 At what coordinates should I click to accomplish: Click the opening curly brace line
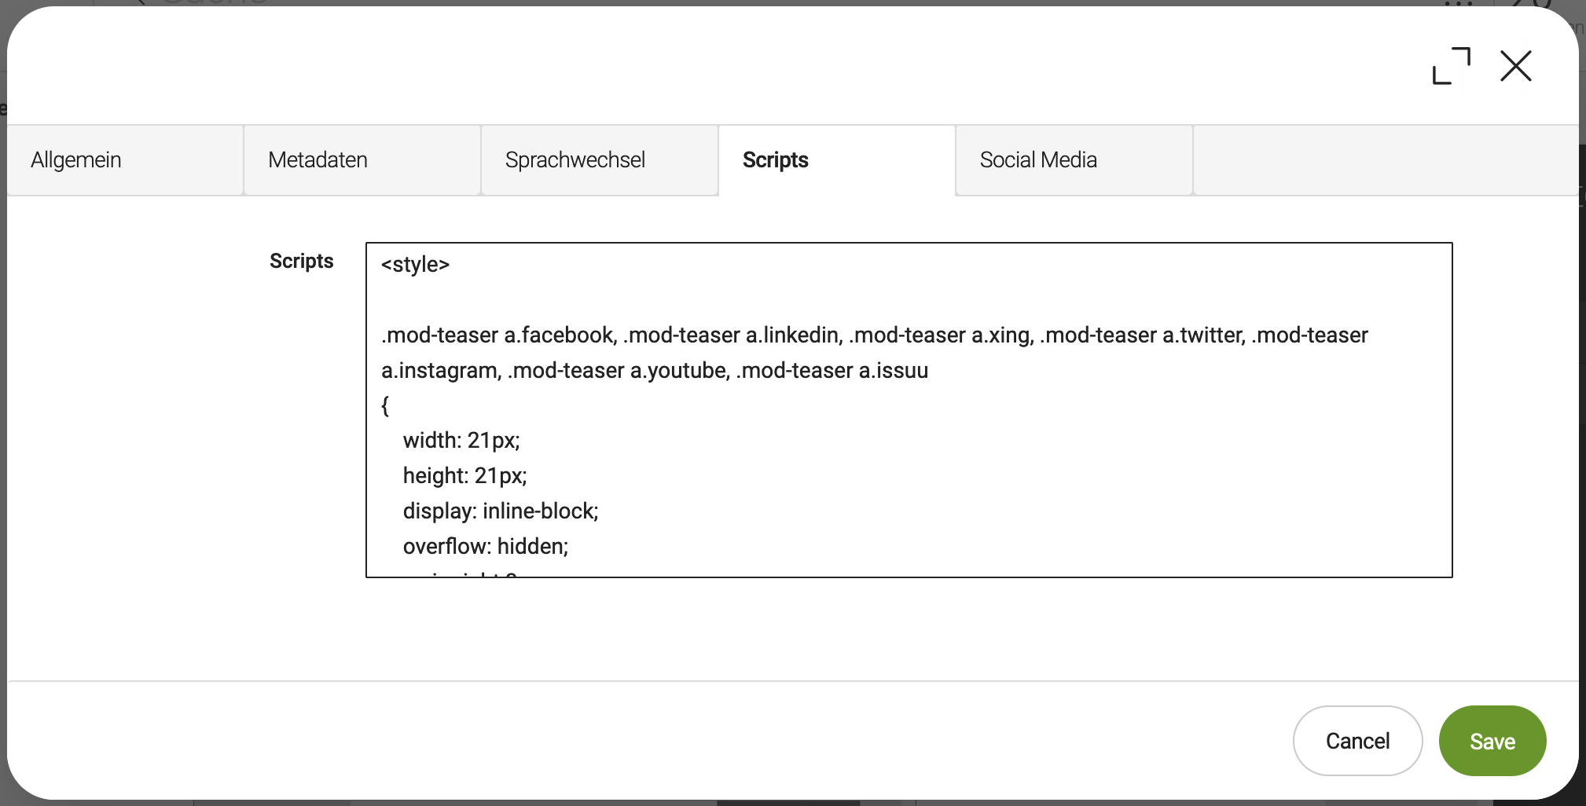click(x=385, y=406)
